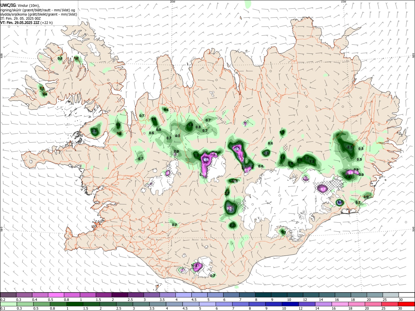
Task: Click the '0.2' label in top legend row
Action: coord(3,300)
